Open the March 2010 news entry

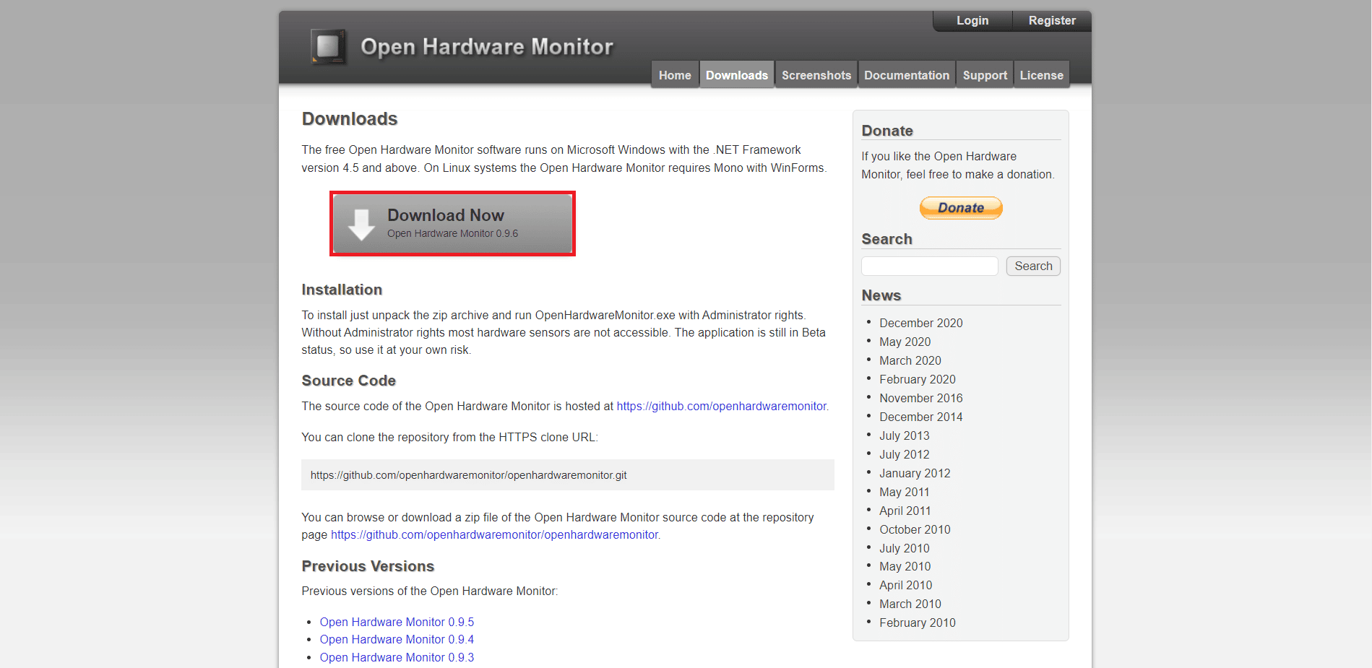point(910,604)
